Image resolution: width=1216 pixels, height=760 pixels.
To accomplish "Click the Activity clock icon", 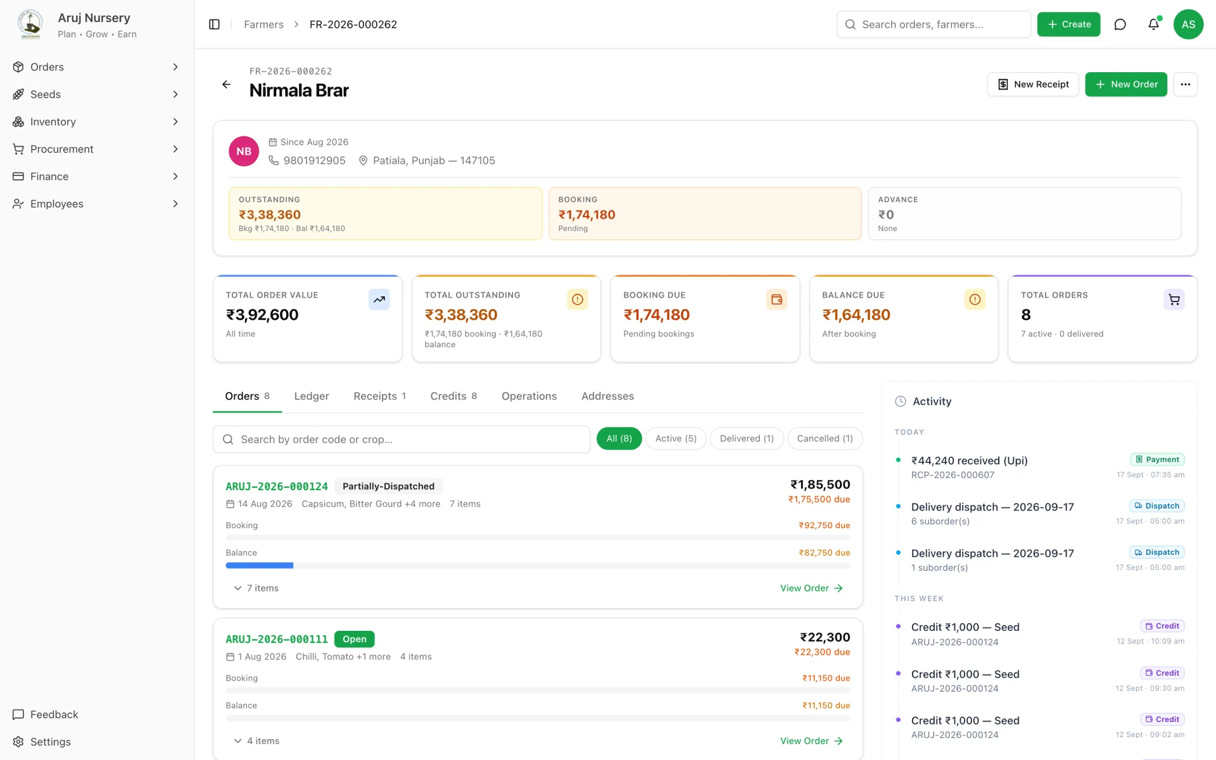I will (900, 401).
